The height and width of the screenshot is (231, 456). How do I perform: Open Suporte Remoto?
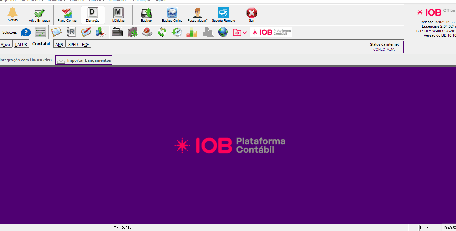(223, 15)
